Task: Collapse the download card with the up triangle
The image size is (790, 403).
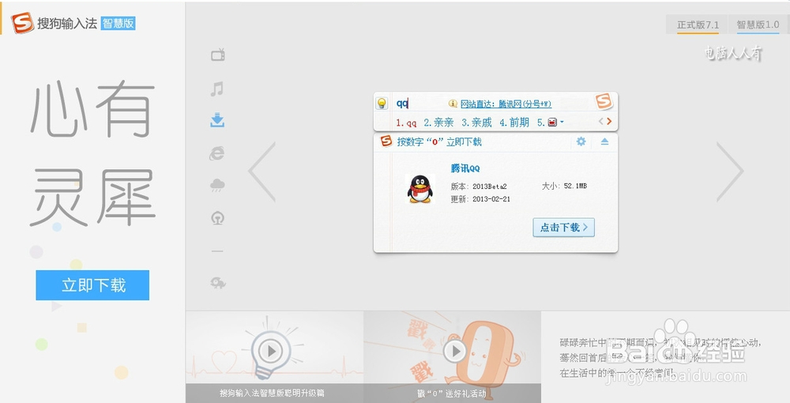Action: click(604, 141)
